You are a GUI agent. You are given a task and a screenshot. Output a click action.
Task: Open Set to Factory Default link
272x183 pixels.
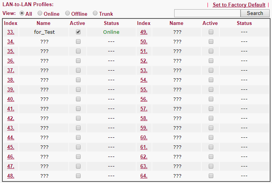[x=239, y=5]
